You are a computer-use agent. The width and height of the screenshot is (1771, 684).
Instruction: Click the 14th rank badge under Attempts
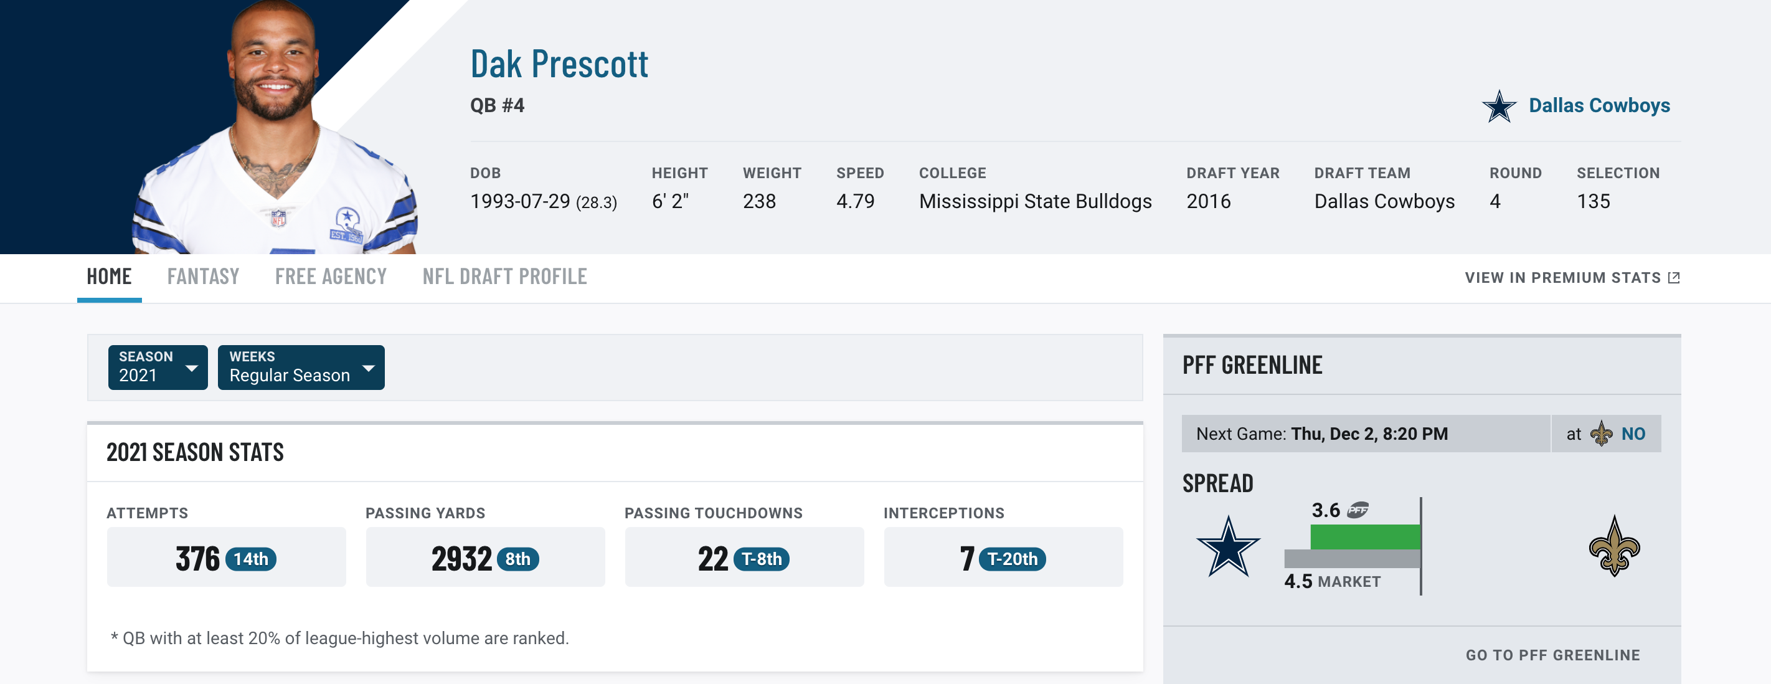[251, 559]
